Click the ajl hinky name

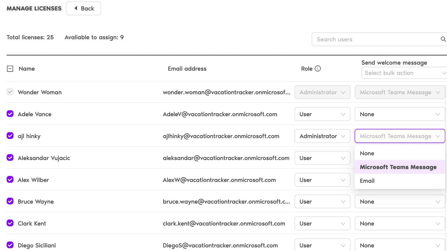coord(29,136)
